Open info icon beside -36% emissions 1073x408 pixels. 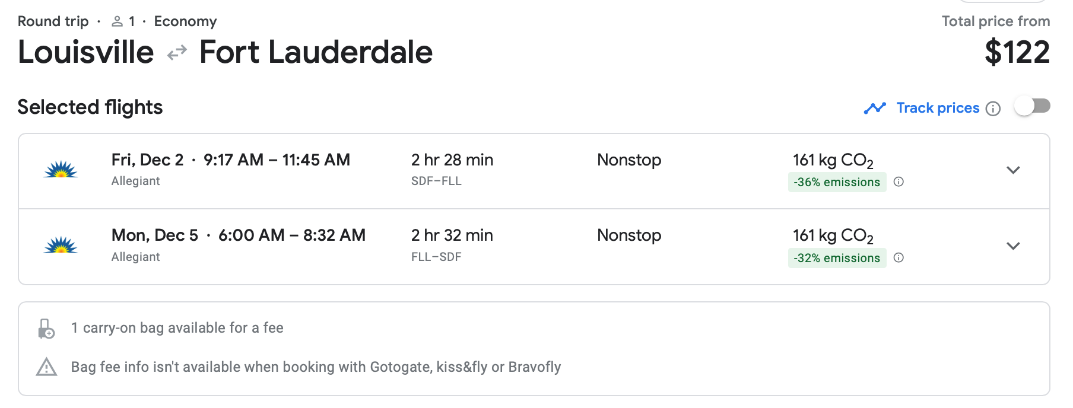899,182
